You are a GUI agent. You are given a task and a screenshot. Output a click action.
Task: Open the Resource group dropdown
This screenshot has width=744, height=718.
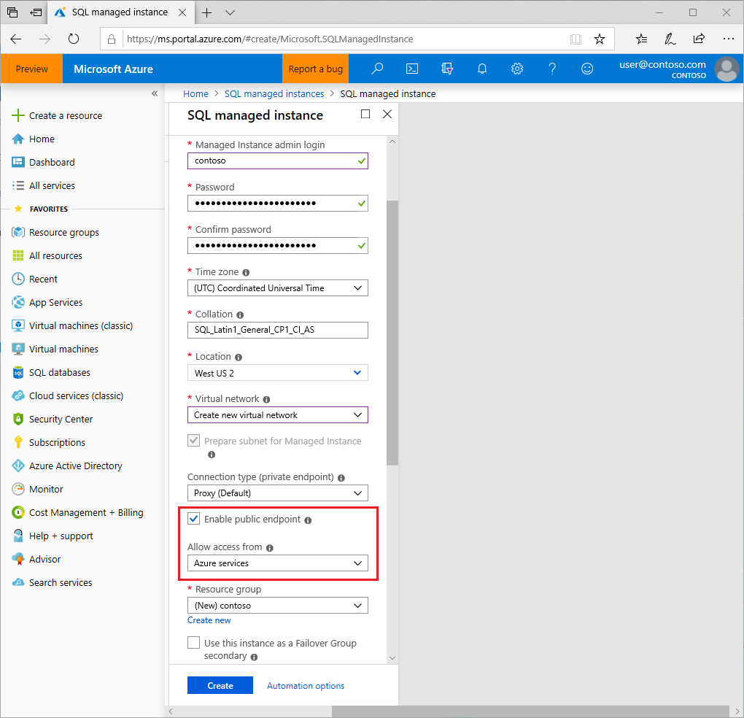click(x=278, y=606)
